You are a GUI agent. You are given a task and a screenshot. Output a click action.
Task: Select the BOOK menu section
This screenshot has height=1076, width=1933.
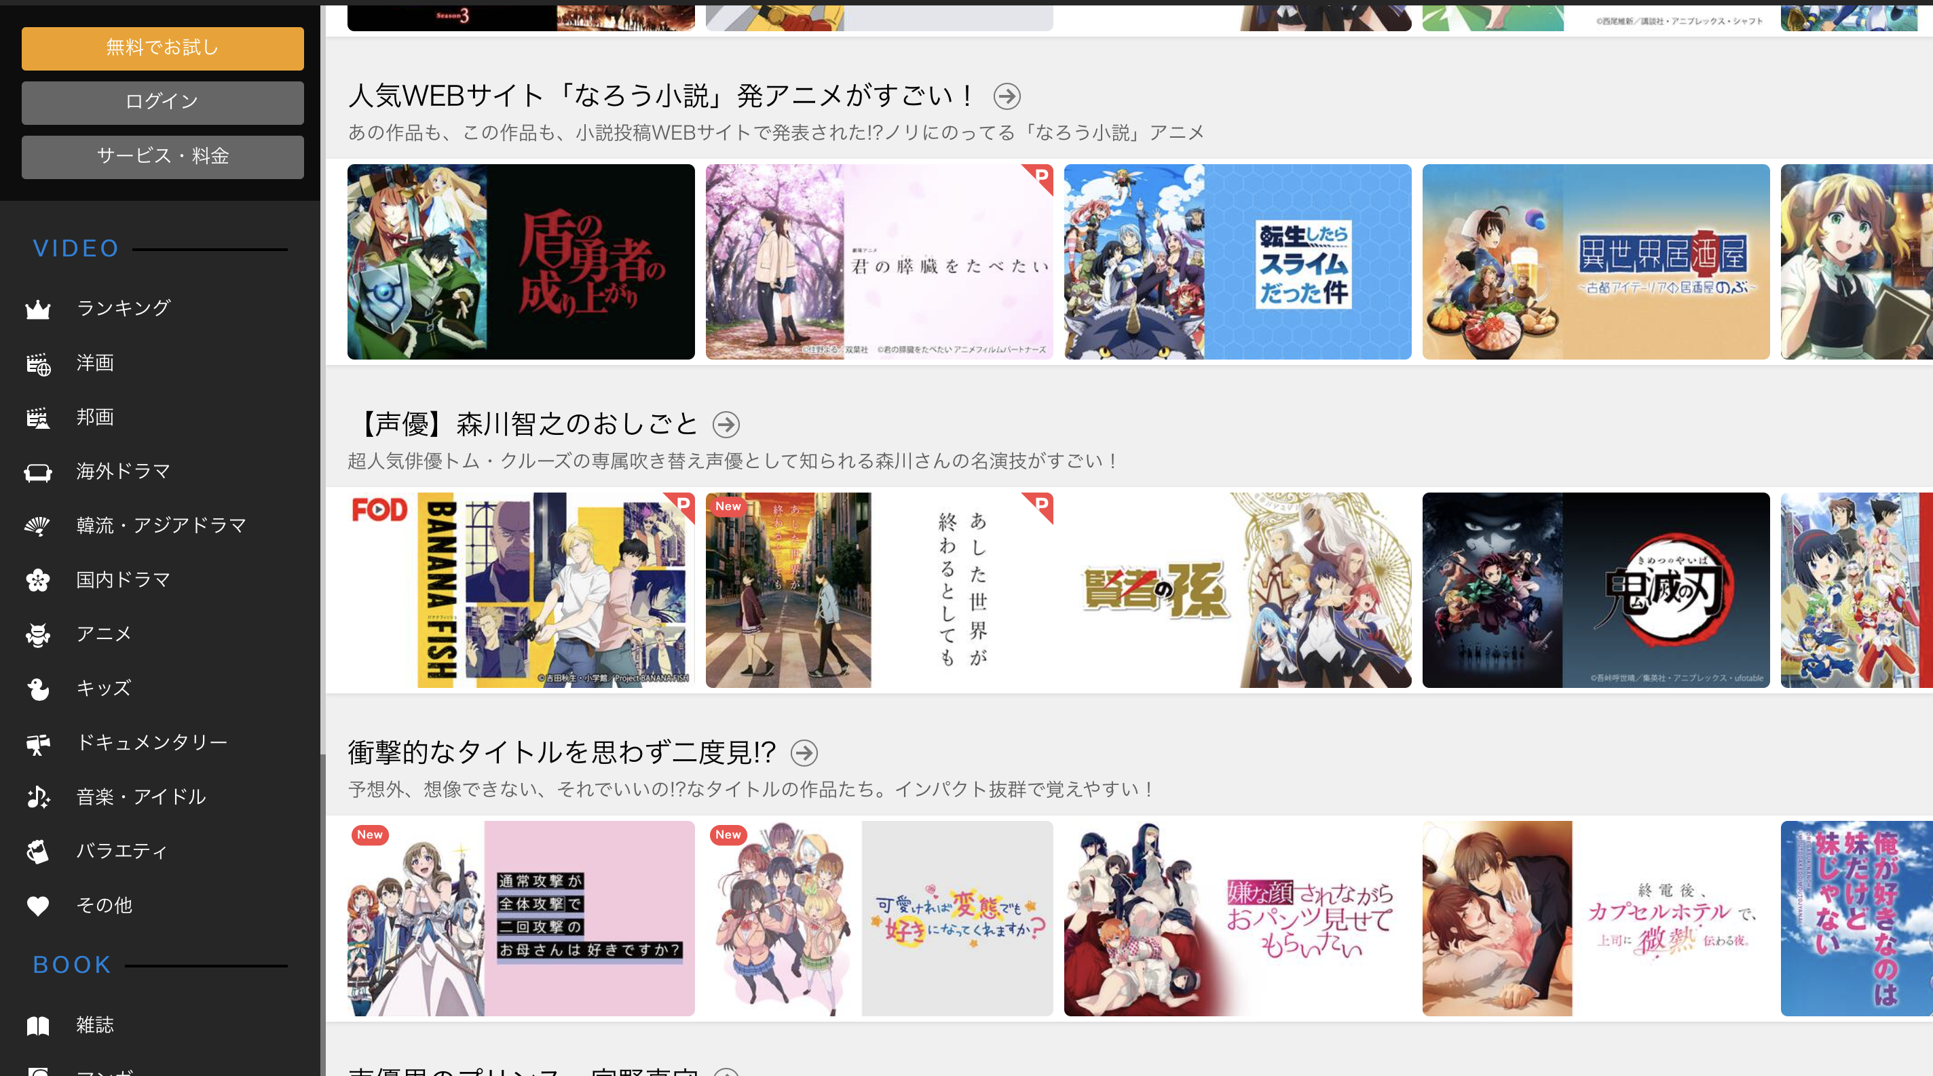tap(70, 965)
